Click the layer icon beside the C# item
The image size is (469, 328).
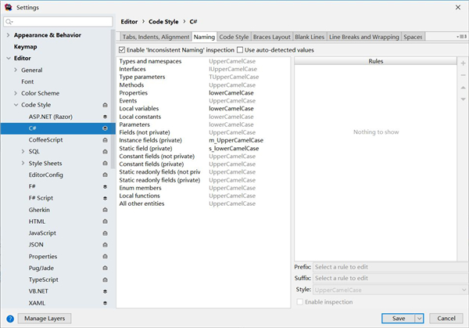point(105,128)
